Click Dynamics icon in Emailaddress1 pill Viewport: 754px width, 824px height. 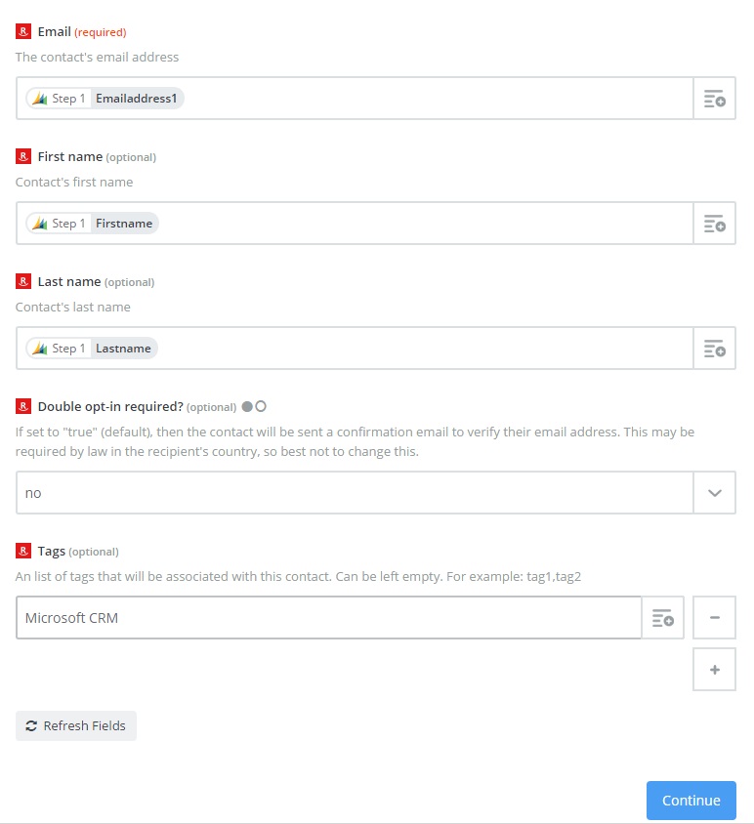pos(39,99)
